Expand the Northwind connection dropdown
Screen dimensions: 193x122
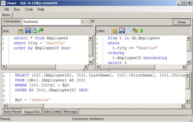pos(82,22)
